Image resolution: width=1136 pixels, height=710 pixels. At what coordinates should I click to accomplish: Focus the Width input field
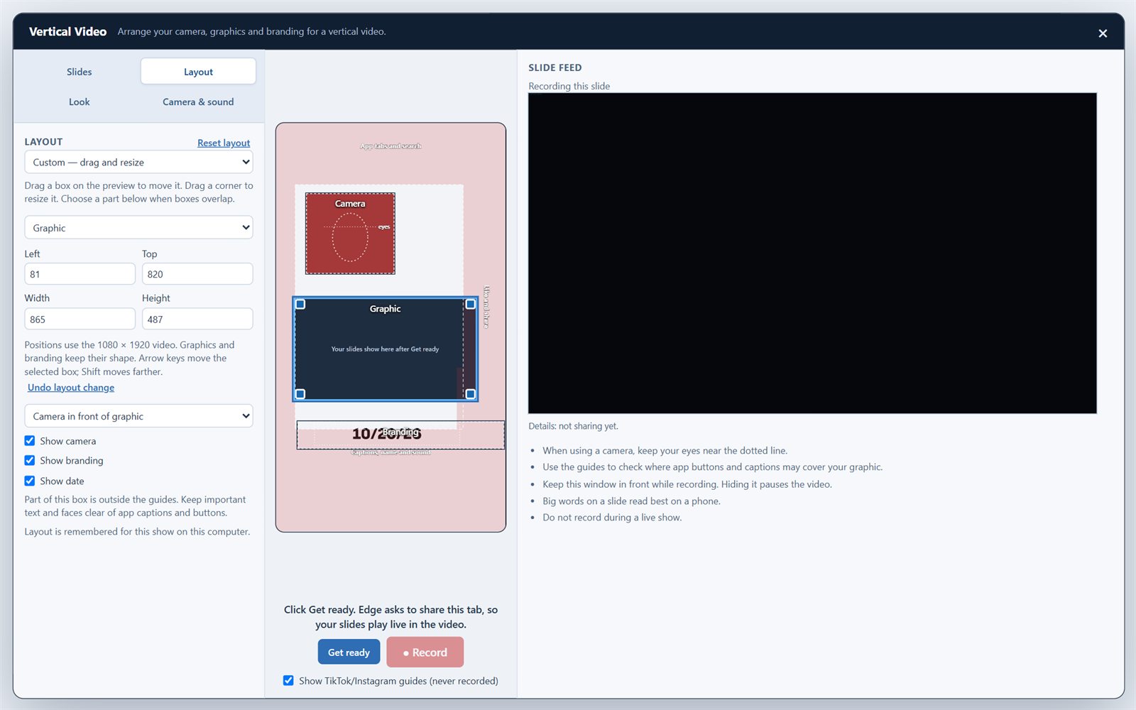pyautogui.click(x=80, y=319)
